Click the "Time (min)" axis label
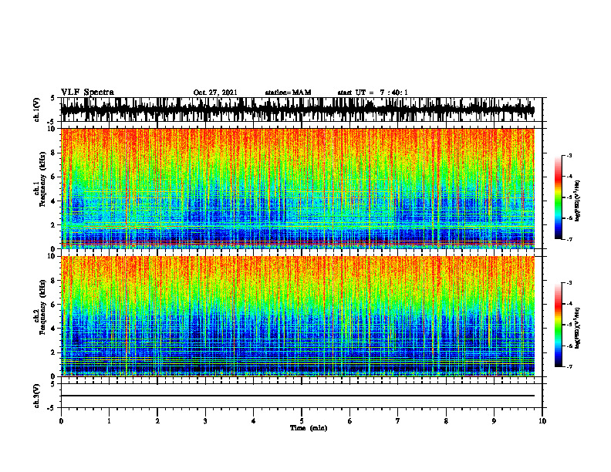This screenshot has width=611, height=472. click(x=309, y=428)
